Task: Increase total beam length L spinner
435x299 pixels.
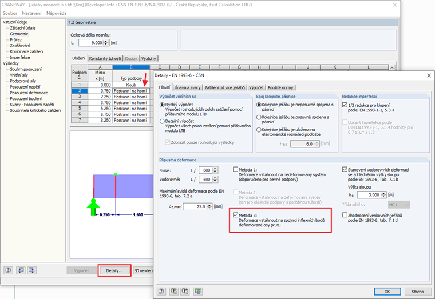Action: click(x=106, y=41)
